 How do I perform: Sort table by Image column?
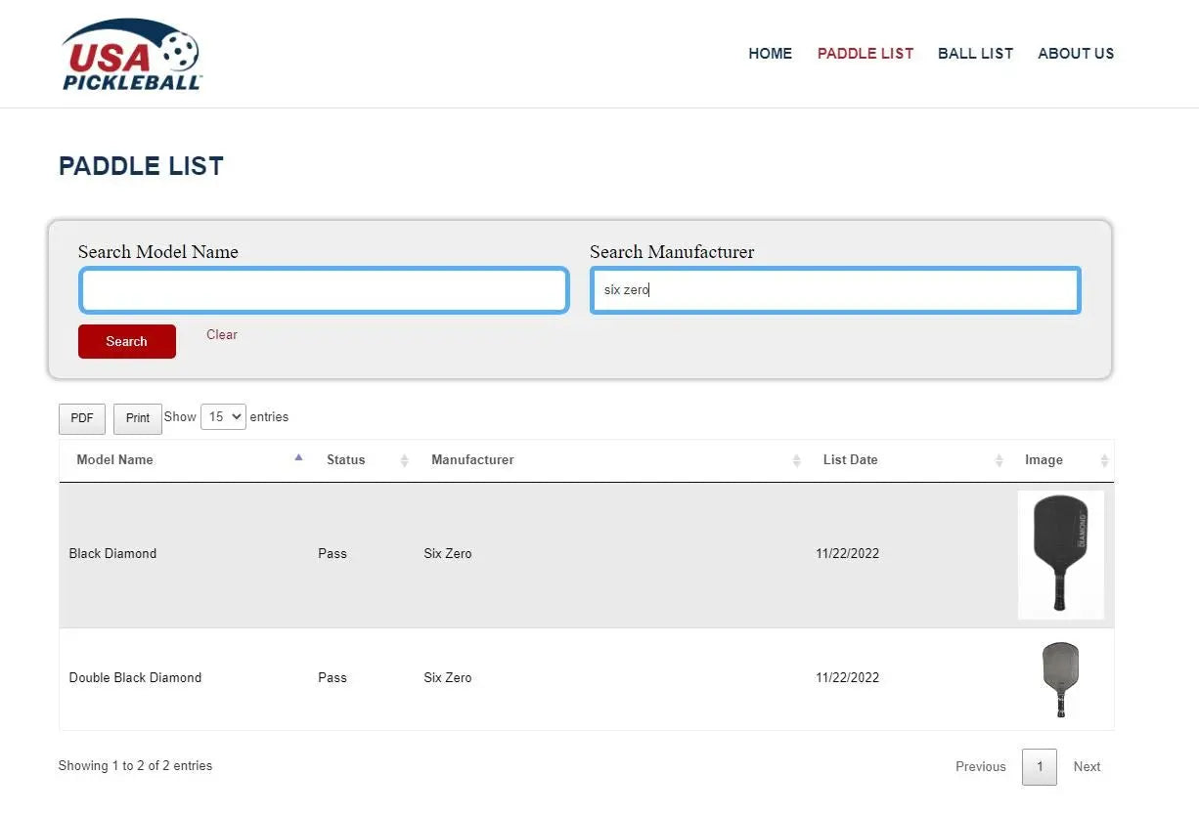tap(1044, 460)
